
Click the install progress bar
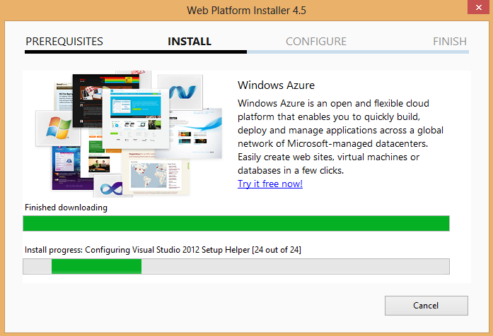(x=236, y=266)
